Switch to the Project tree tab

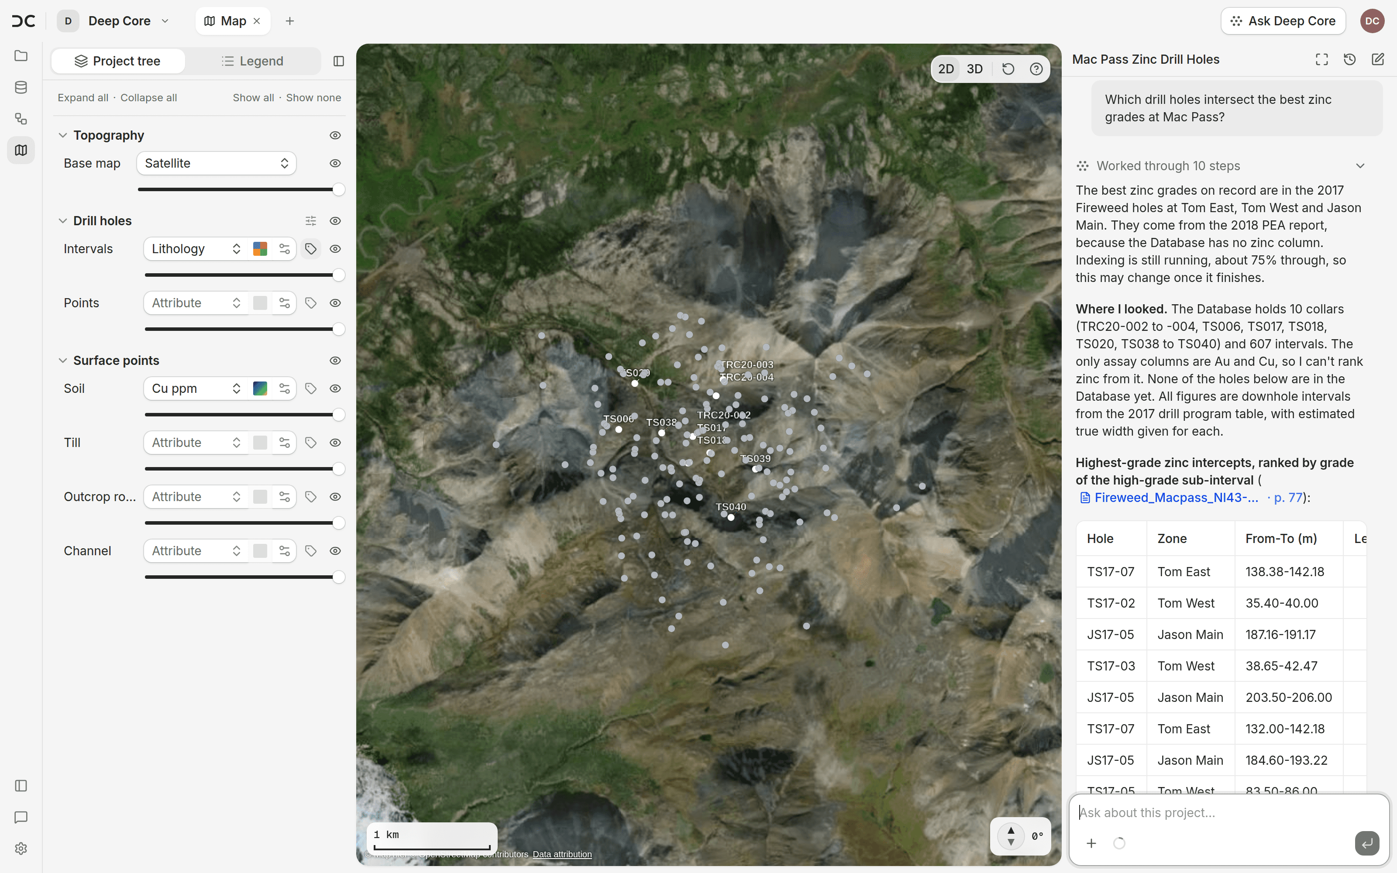tap(118, 61)
